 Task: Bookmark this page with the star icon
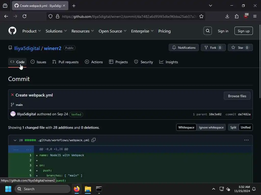[x=201, y=16]
